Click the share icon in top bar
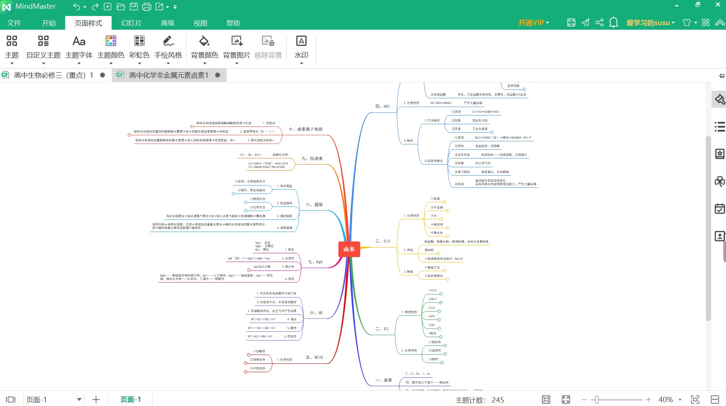 tap(599, 22)
